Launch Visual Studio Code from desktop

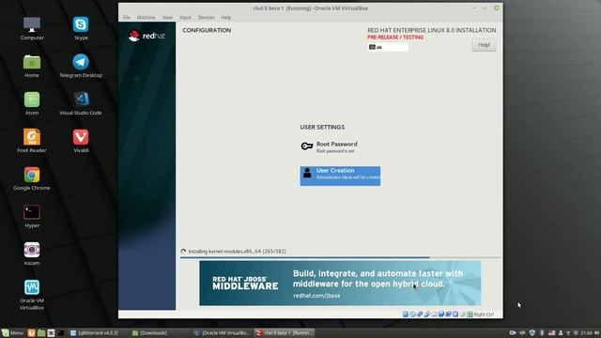[x=81, y=99]
